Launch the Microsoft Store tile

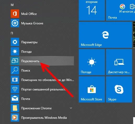92,89
